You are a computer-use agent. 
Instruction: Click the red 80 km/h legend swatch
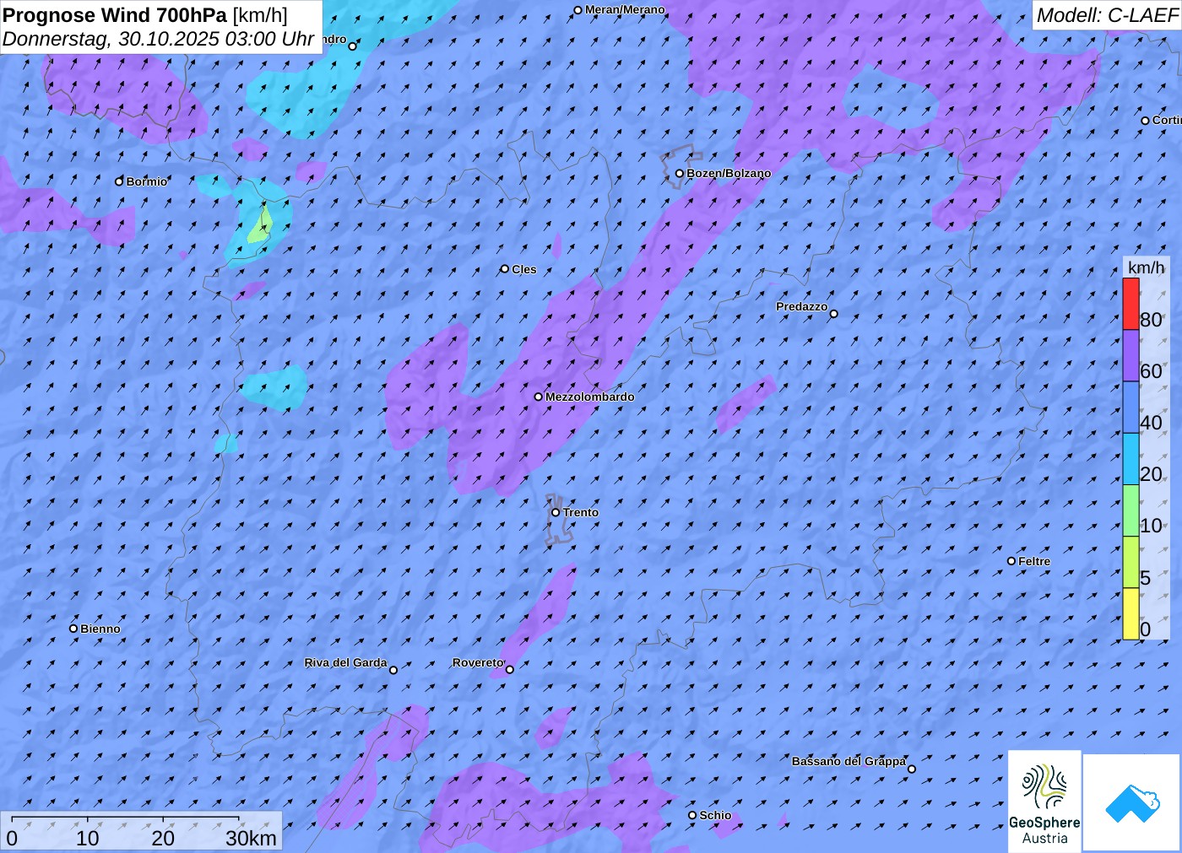pyautogui.click(x=1130, y=304)
